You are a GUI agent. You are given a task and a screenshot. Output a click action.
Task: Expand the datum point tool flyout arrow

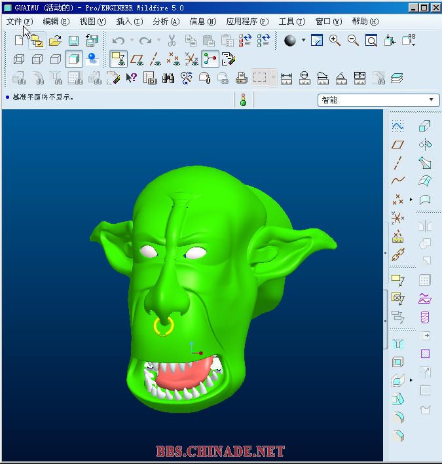coord(411,200)
